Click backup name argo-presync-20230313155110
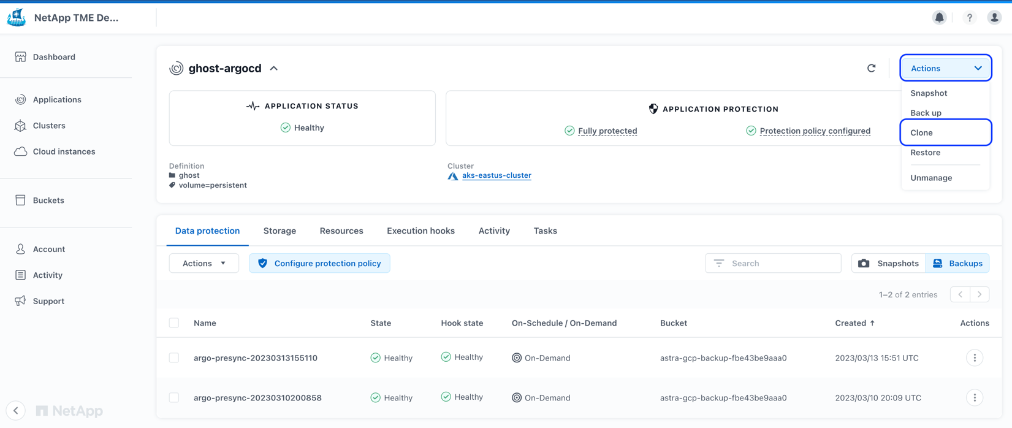Image resolution: width=1012 pixels, height=428 pixels. click(256, 358)
